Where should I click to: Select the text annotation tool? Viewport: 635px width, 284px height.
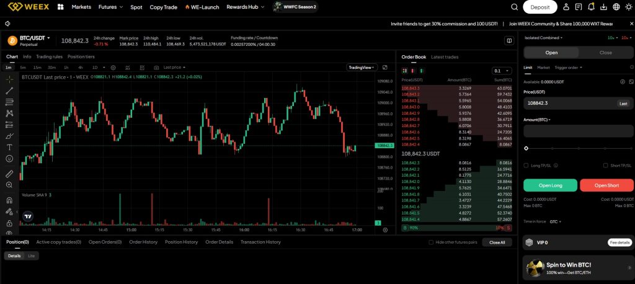point(9,147)
